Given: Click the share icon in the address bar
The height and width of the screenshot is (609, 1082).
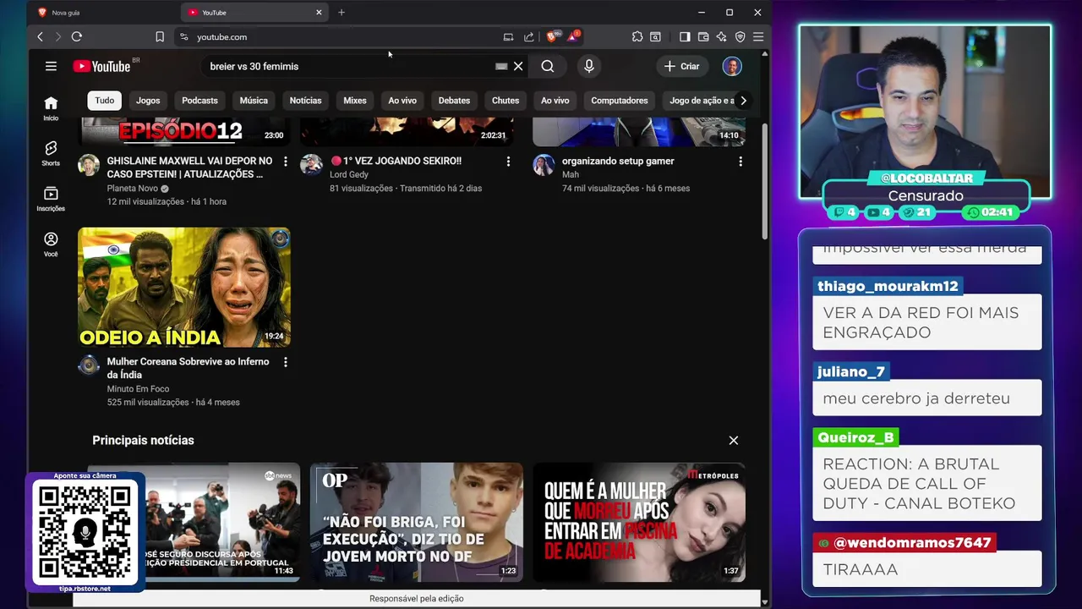Looking at the screenshot, I should (x=529, y=36).
